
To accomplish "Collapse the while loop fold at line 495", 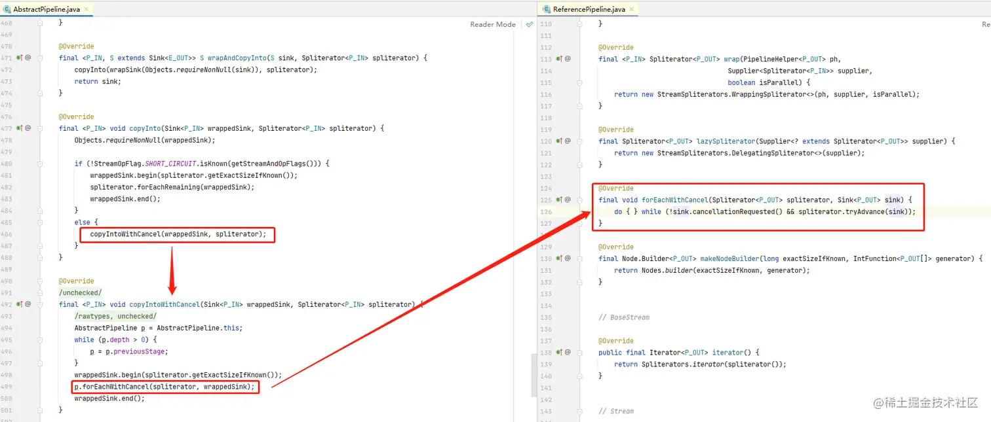I will coord(40,340).
